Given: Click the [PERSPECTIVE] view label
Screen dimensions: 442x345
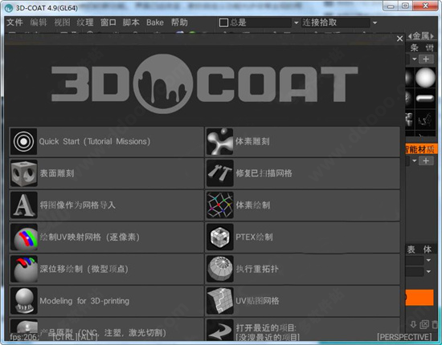Looking at the screenshot, I should click(405, 337).
